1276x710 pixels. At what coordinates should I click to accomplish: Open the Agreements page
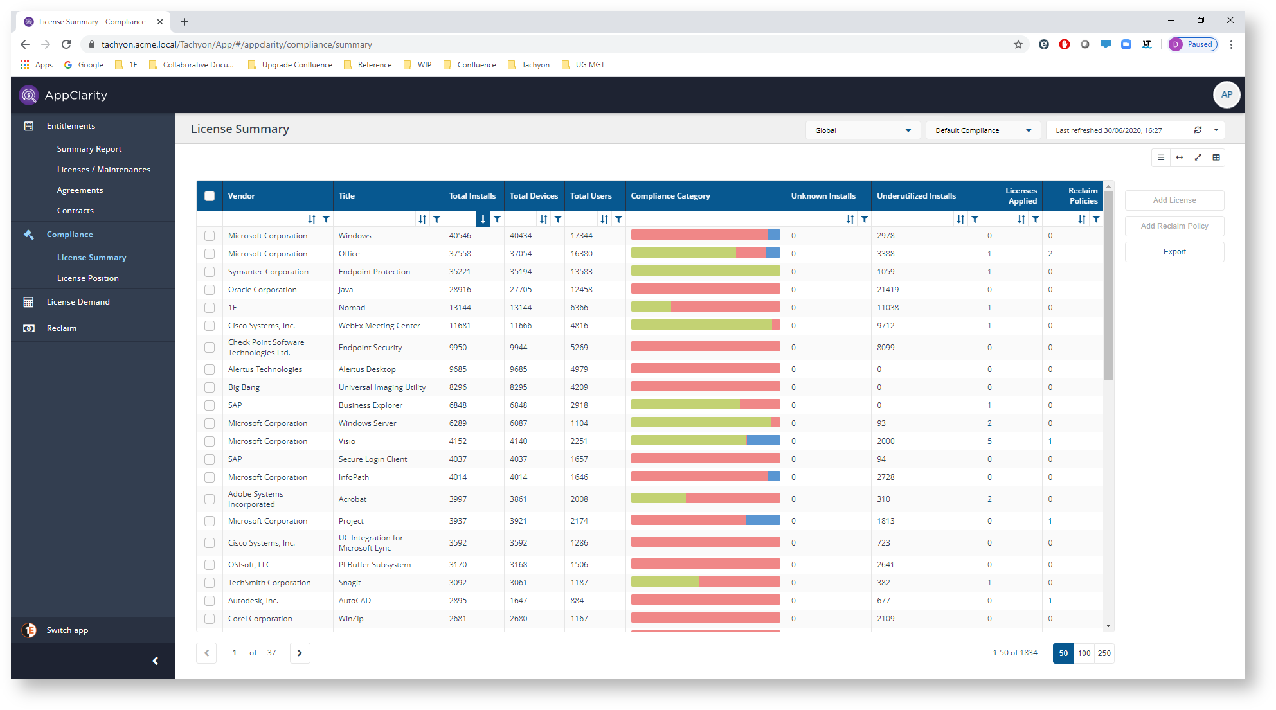pos(80,190)
